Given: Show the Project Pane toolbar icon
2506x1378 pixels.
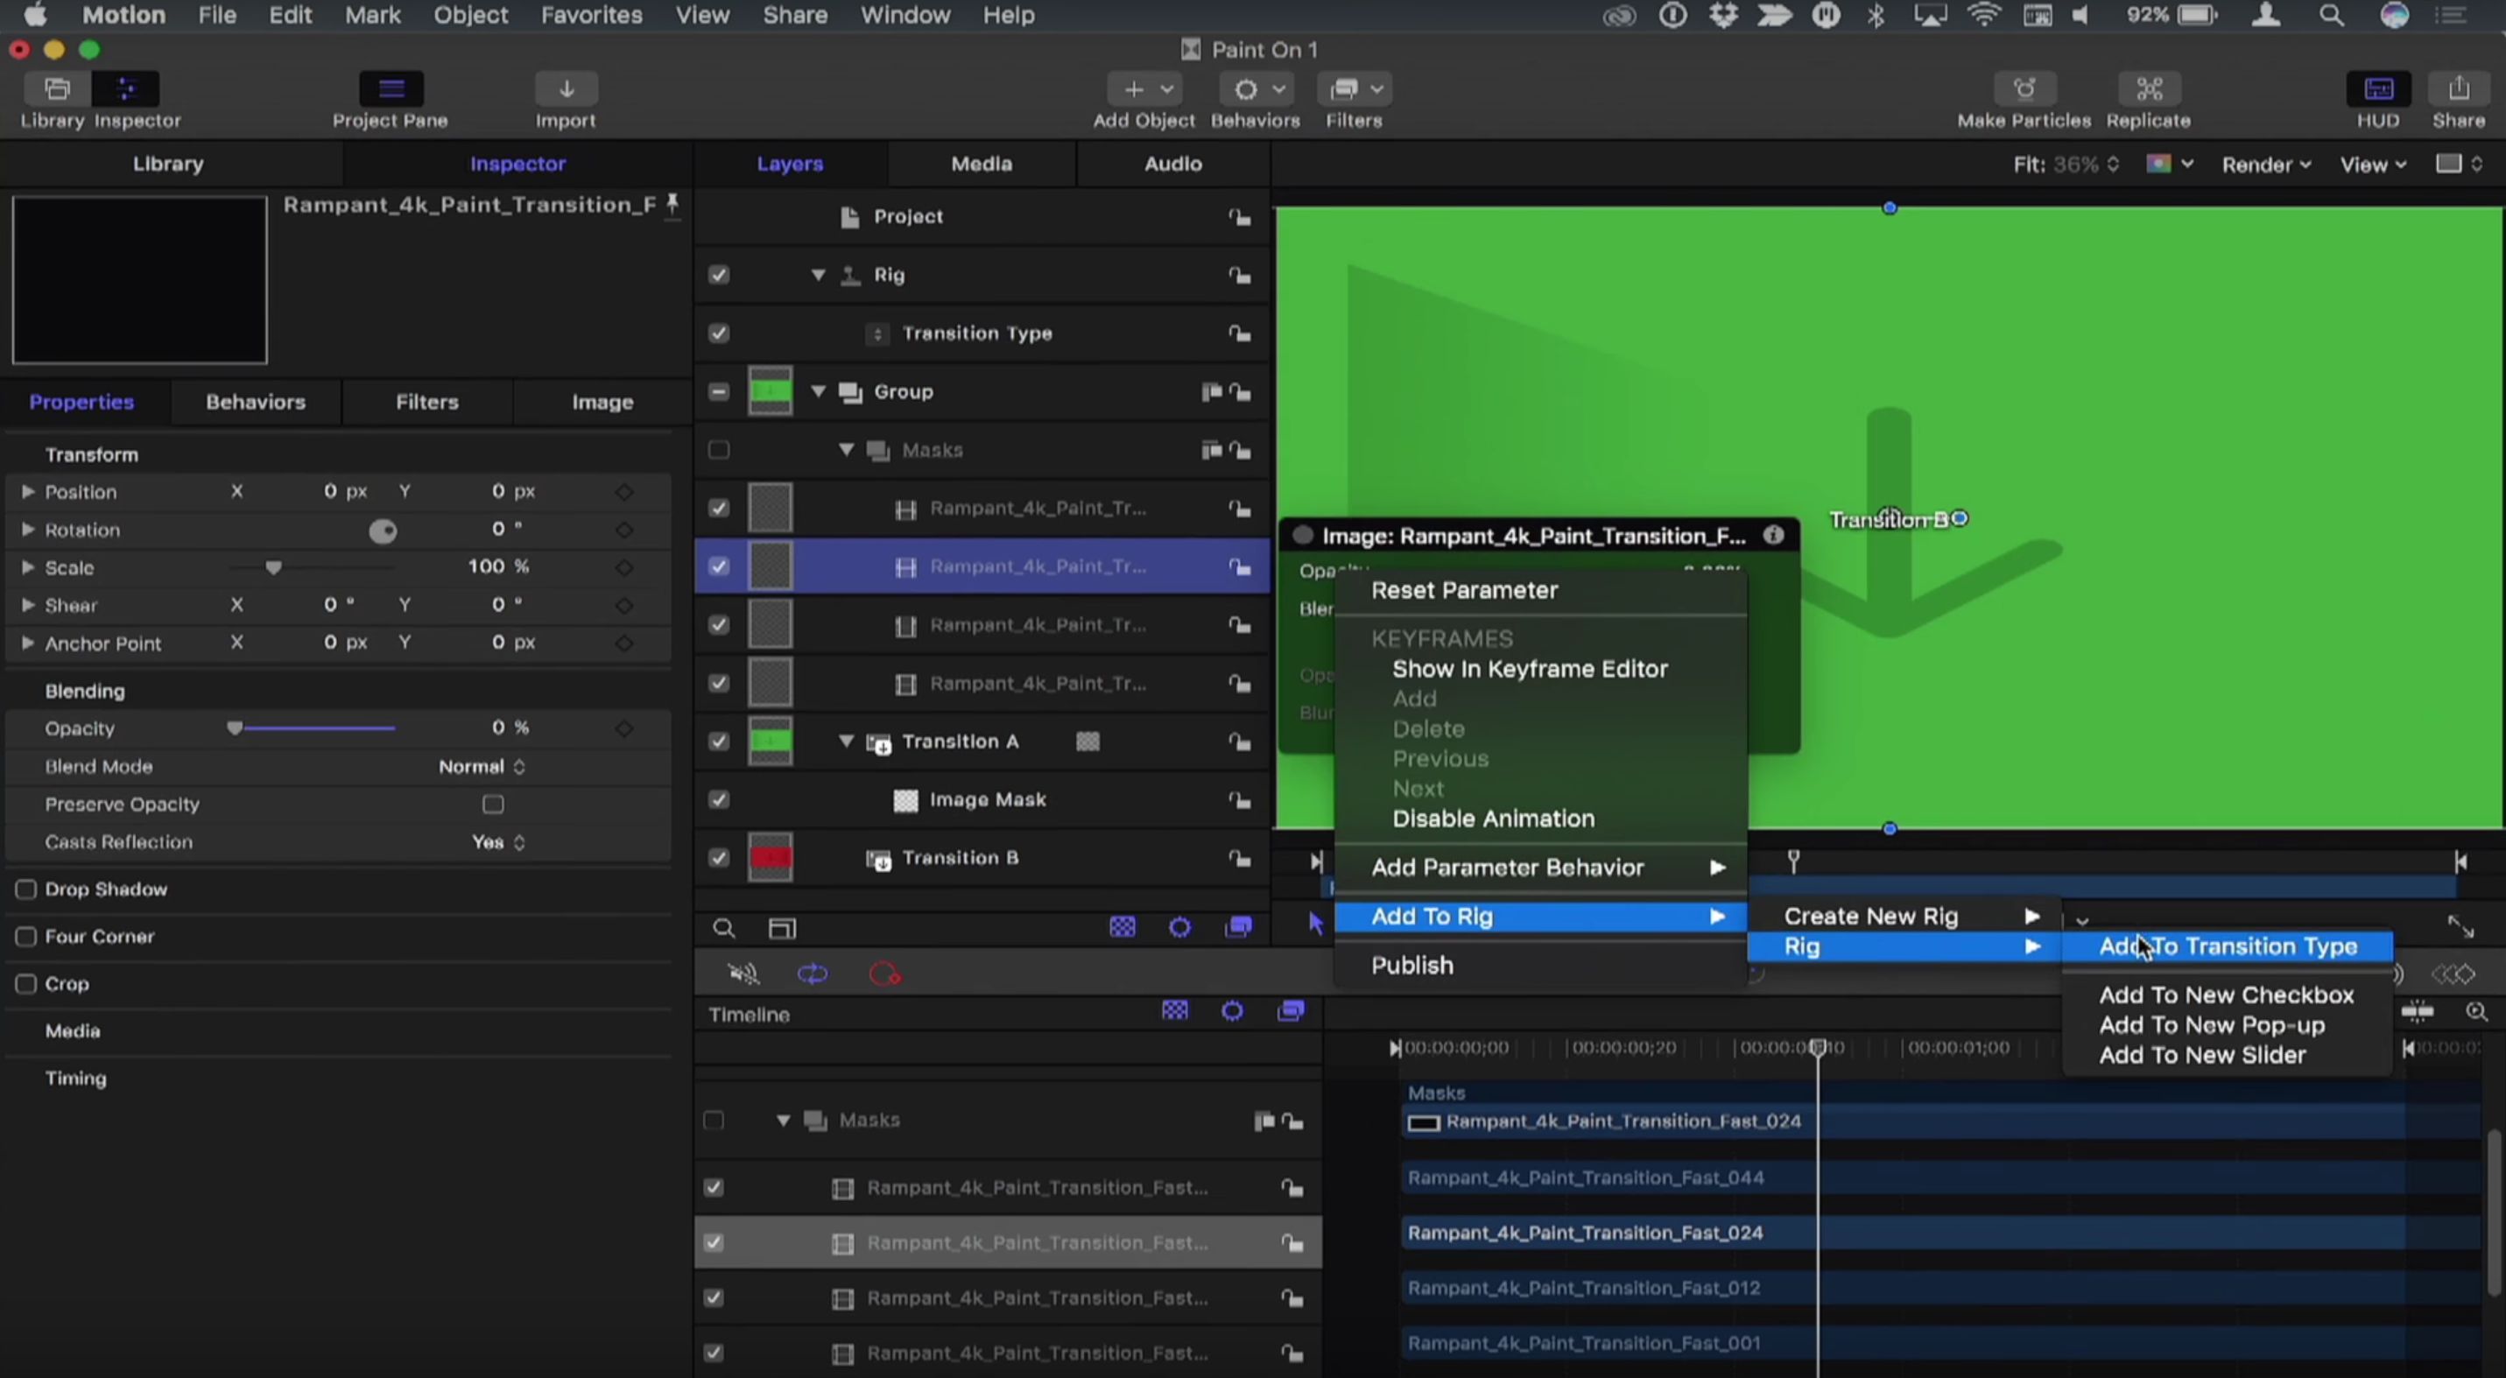Looking at the screenshot, I should [391, 89].
